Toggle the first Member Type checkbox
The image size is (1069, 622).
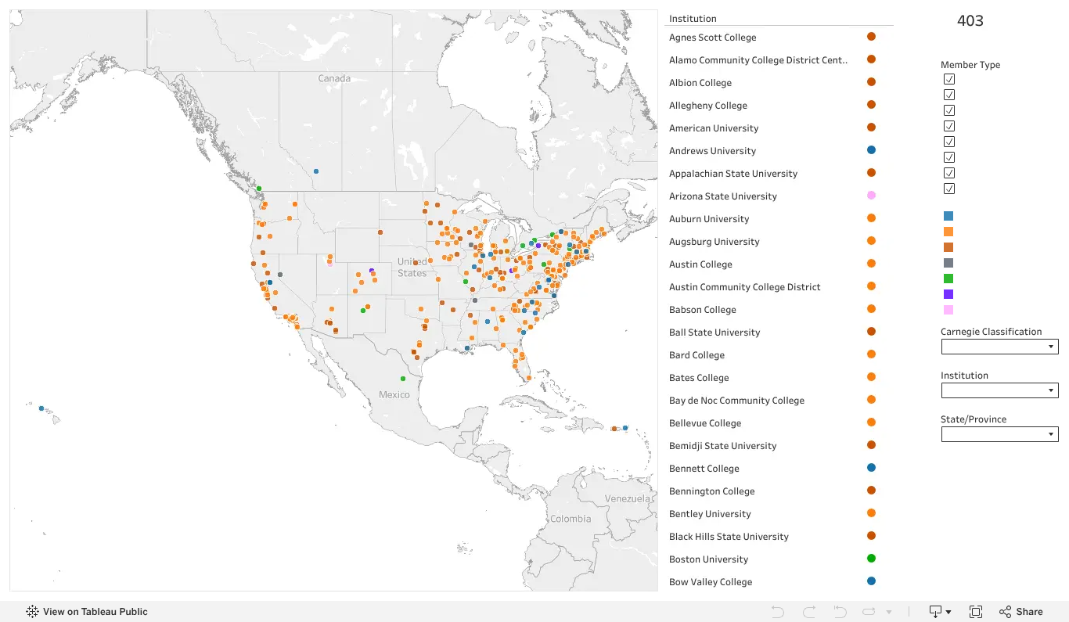pyautogui.click(x=949, y=79)
